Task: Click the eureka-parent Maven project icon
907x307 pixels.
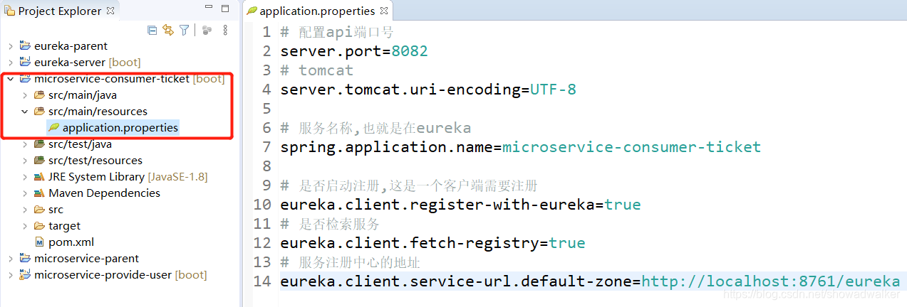Action: pyautogui.click(x=25, y=46)
